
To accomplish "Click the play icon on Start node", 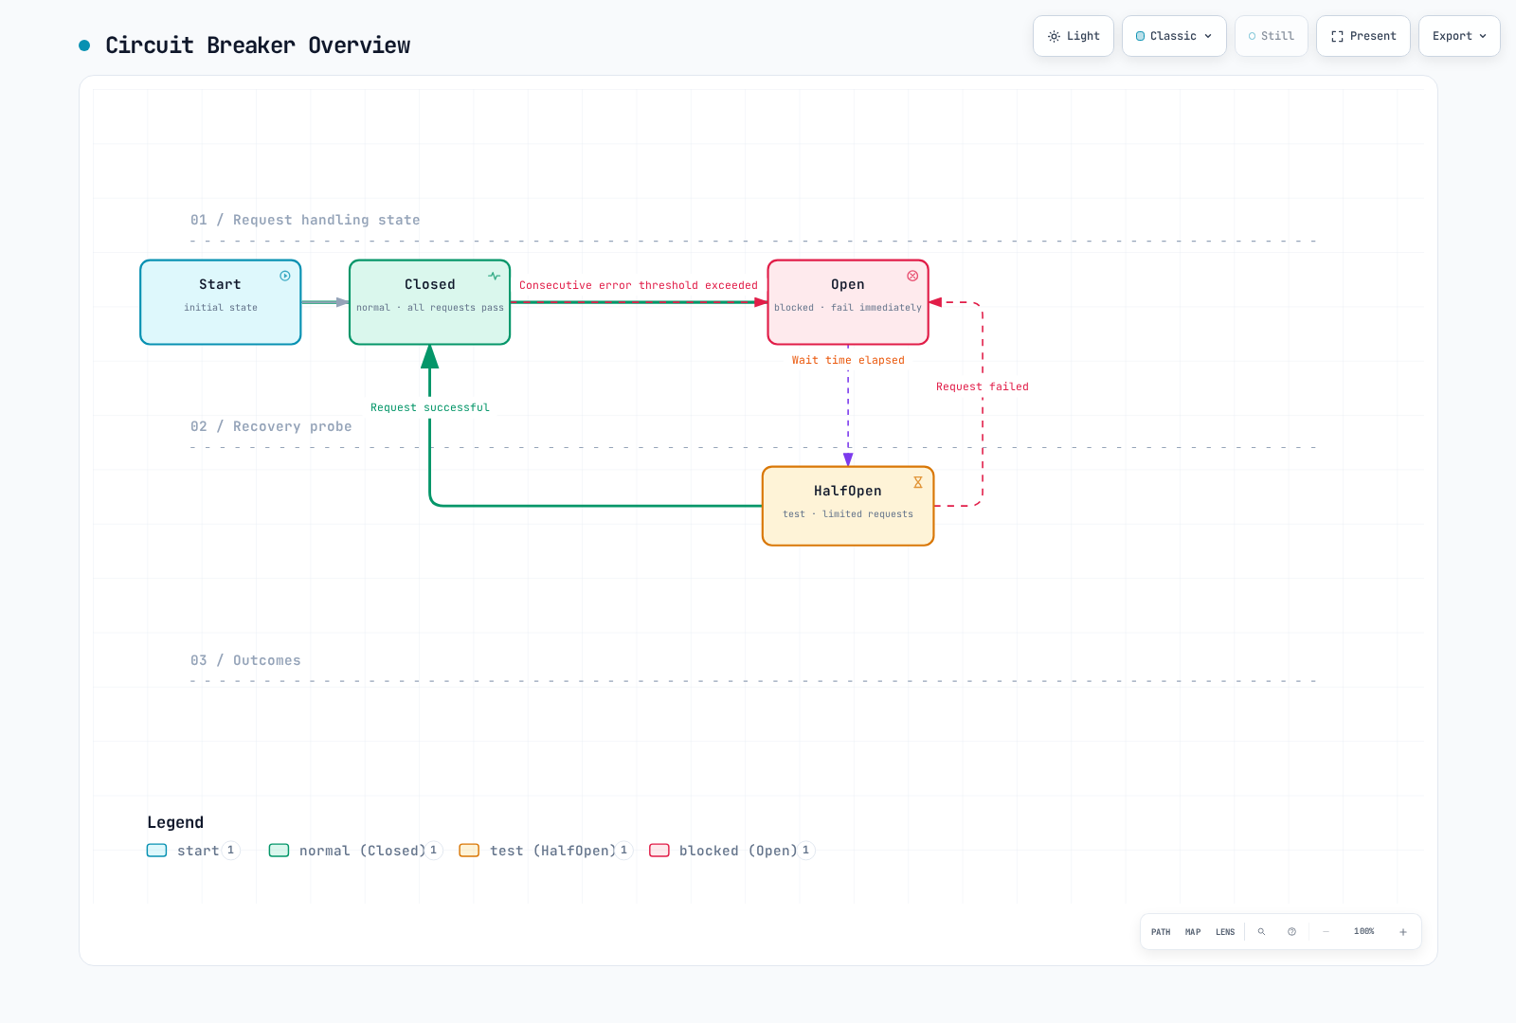I will click(285, 276).
